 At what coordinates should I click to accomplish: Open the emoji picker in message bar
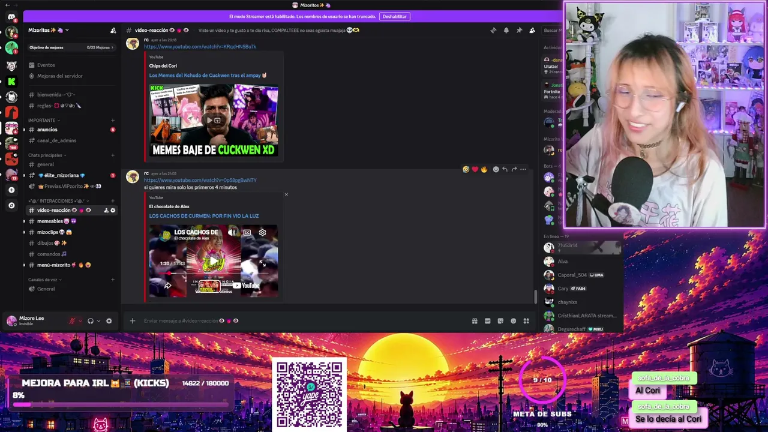(513, 321)
